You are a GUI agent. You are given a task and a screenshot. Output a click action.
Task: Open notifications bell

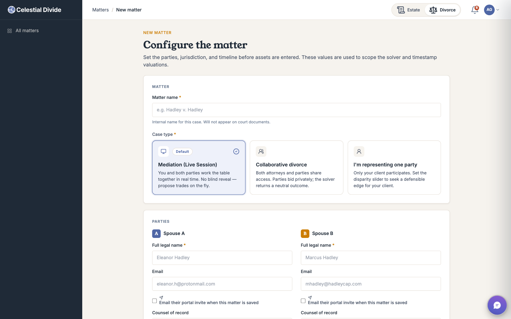tap(475, 10)
